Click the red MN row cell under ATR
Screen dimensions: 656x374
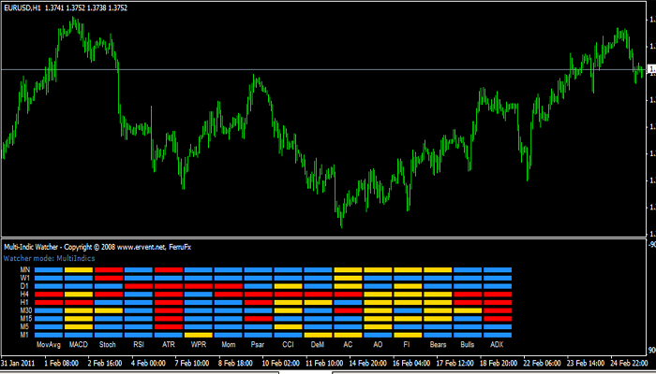pyautogui.click(x=169, y=269)
